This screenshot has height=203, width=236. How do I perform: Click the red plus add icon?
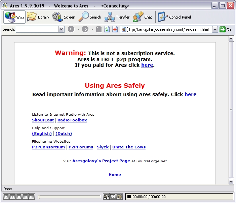coord(115,29)
